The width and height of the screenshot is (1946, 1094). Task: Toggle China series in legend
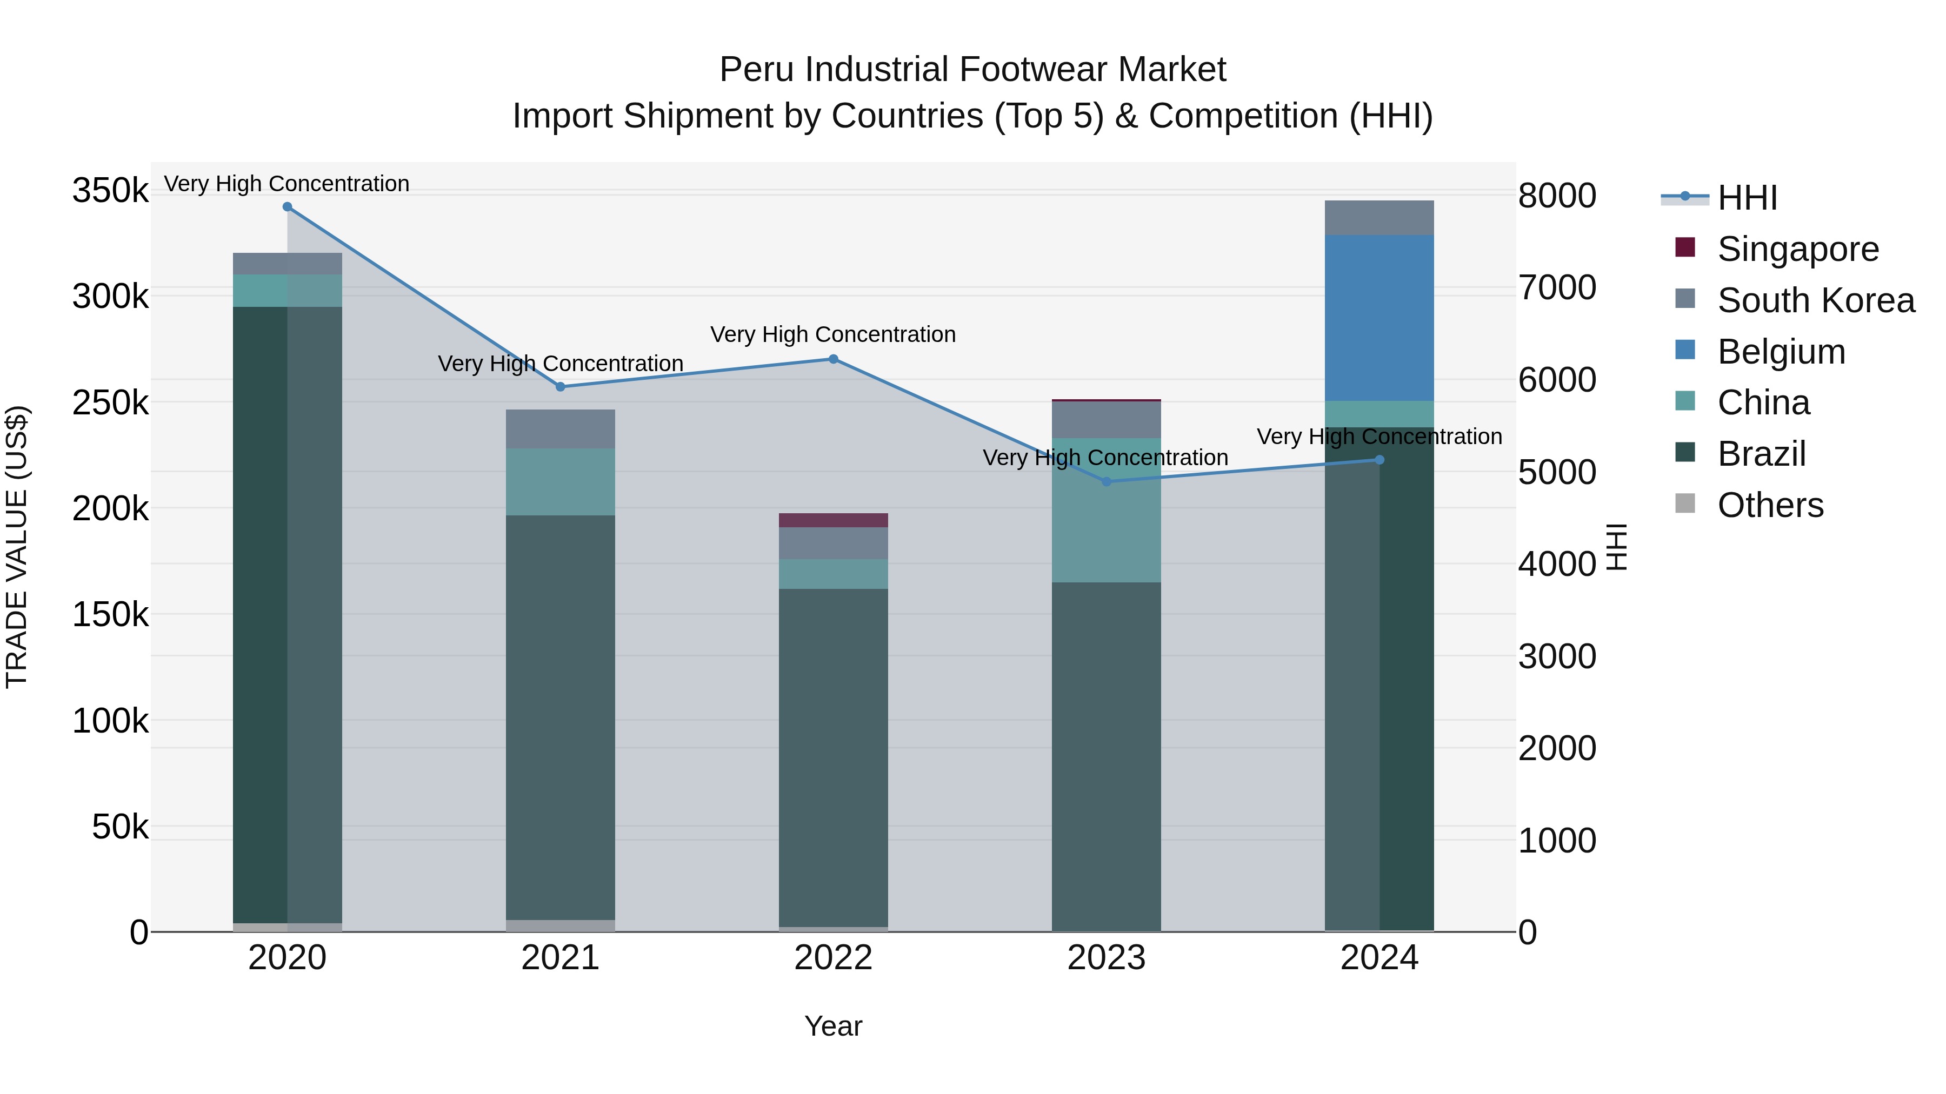(x=1742, y=402)
